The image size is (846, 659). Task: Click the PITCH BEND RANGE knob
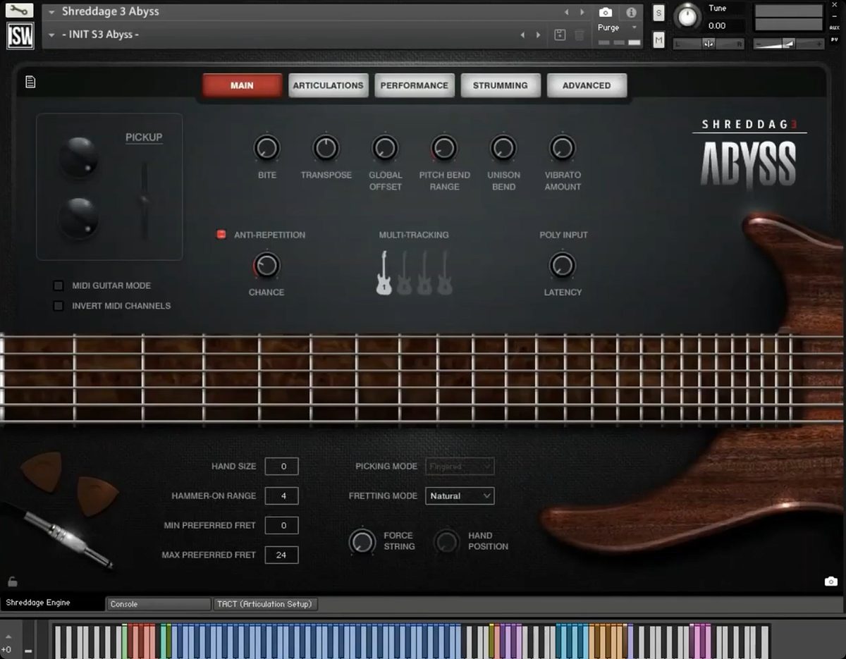pos(444,149)
